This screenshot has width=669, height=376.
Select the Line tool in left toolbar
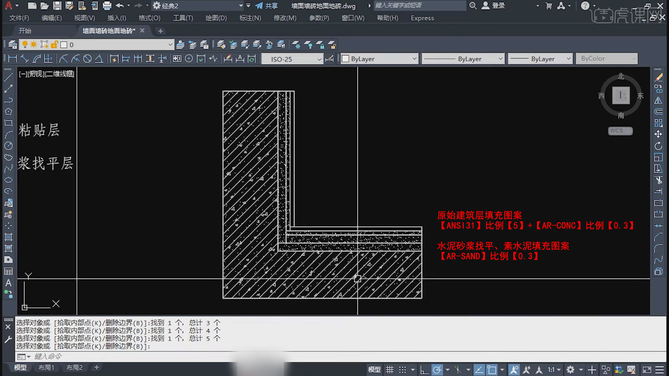pyautogui.click(x=8, y=77)
